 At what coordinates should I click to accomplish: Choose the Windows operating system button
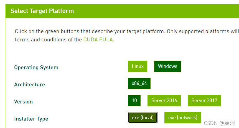(167, 66)
